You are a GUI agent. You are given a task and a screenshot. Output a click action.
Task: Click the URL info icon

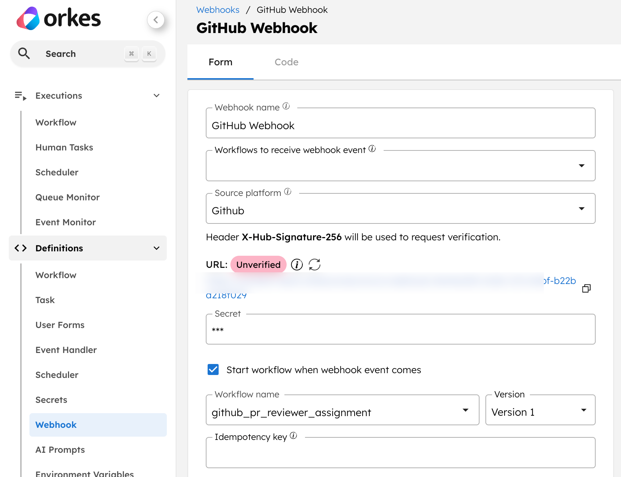[x=297, y=265]
